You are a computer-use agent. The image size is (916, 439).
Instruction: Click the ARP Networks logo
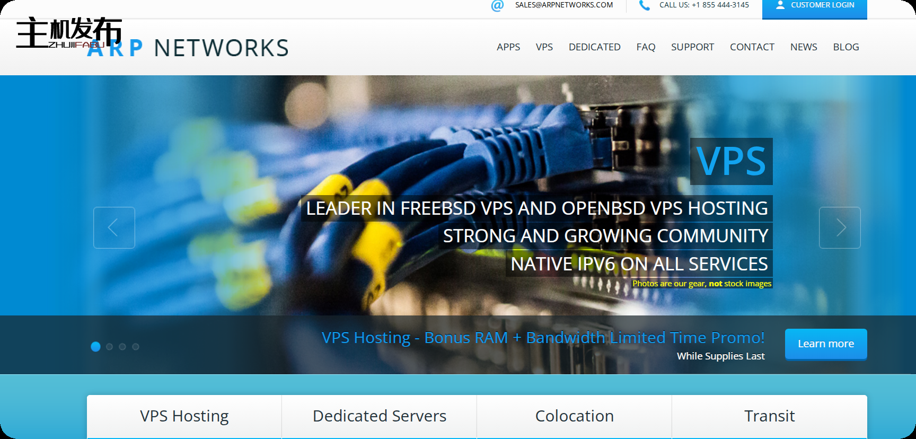[188, 48]
